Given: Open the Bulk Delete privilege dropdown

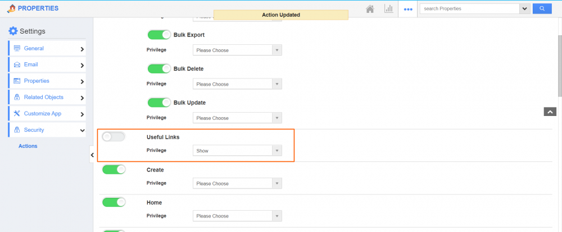Looking at the screenshot, I should click(x=237, y=84).
